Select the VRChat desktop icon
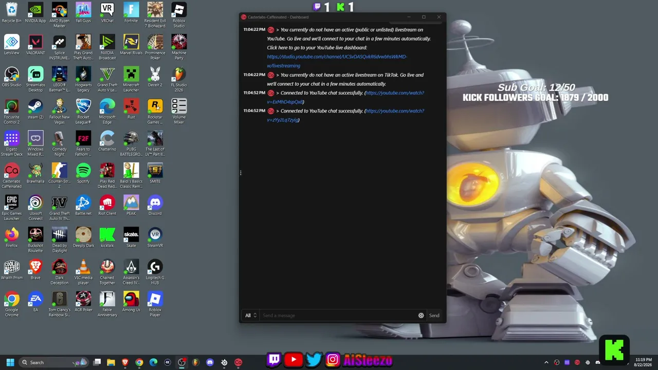 107,13
